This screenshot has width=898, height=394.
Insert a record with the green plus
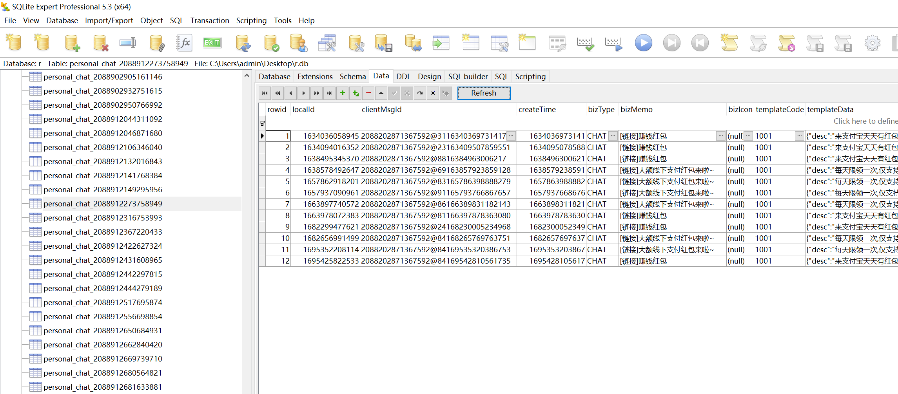(342, 93)
